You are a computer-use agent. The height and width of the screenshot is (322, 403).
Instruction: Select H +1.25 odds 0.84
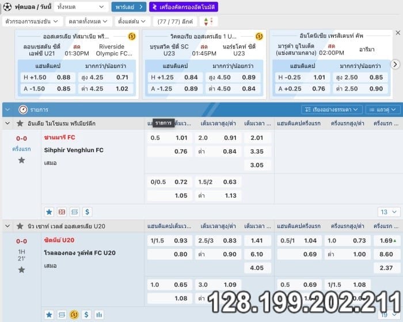coord(175,77)
